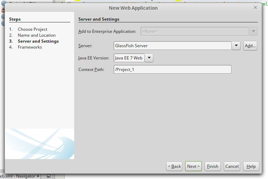The height and width of the screenshot is (179, 268).
Task: Click the GlassFish Server combo box field
Action: click(172, 46)
